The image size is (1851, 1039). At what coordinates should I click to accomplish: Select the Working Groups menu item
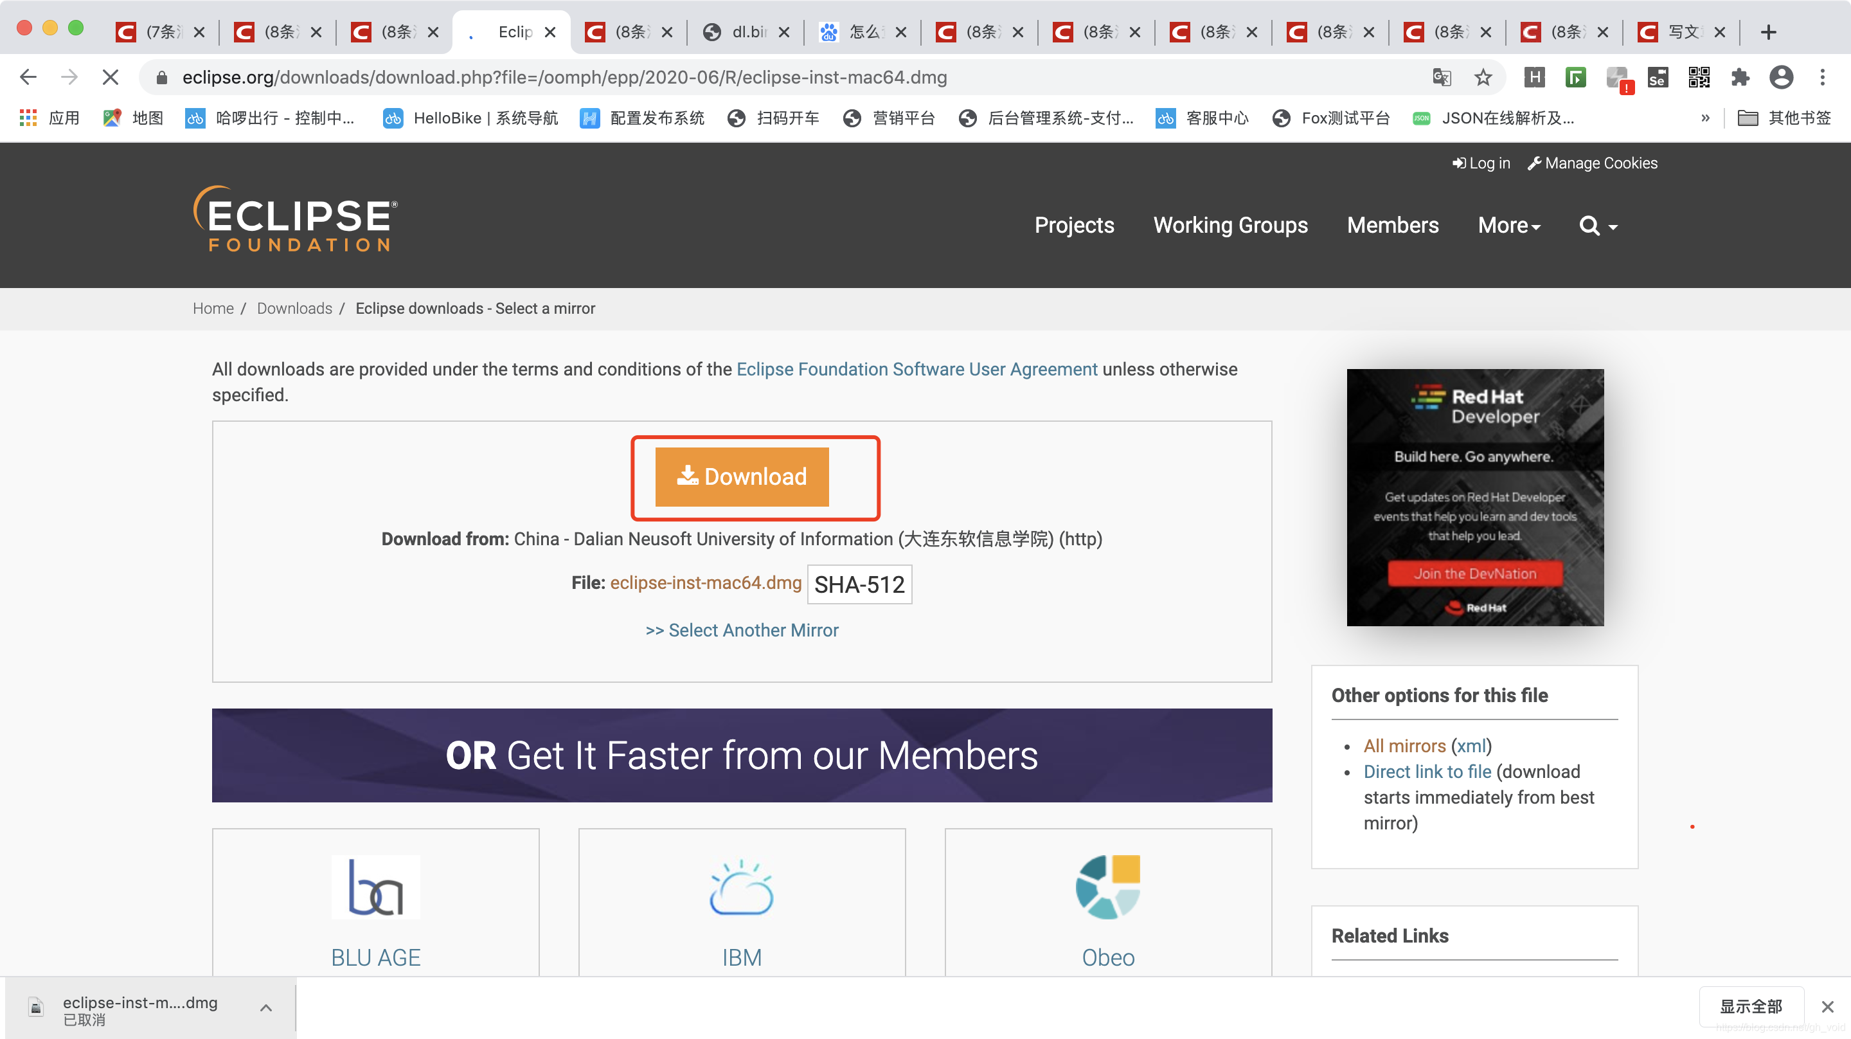click(1230, 225)
